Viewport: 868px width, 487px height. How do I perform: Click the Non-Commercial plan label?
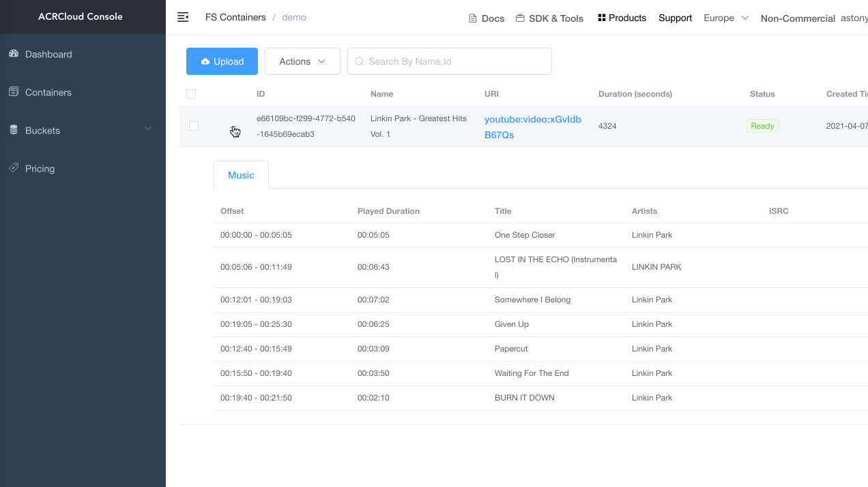pos(798,18)
